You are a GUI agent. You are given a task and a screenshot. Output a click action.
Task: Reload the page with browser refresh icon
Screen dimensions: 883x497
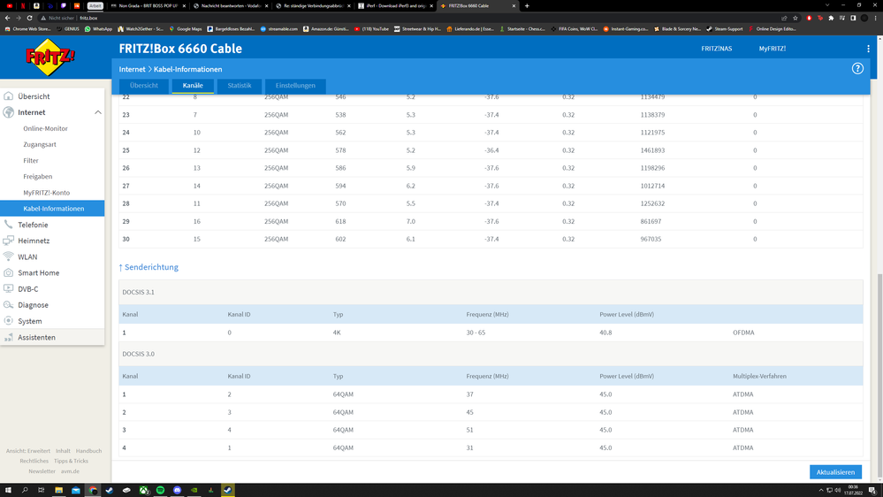click(30, 18)
